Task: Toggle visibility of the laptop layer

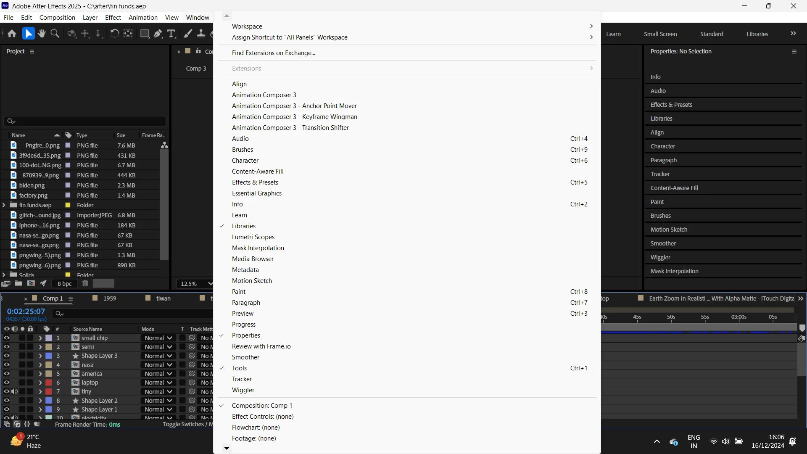Action: coord(6,383)
